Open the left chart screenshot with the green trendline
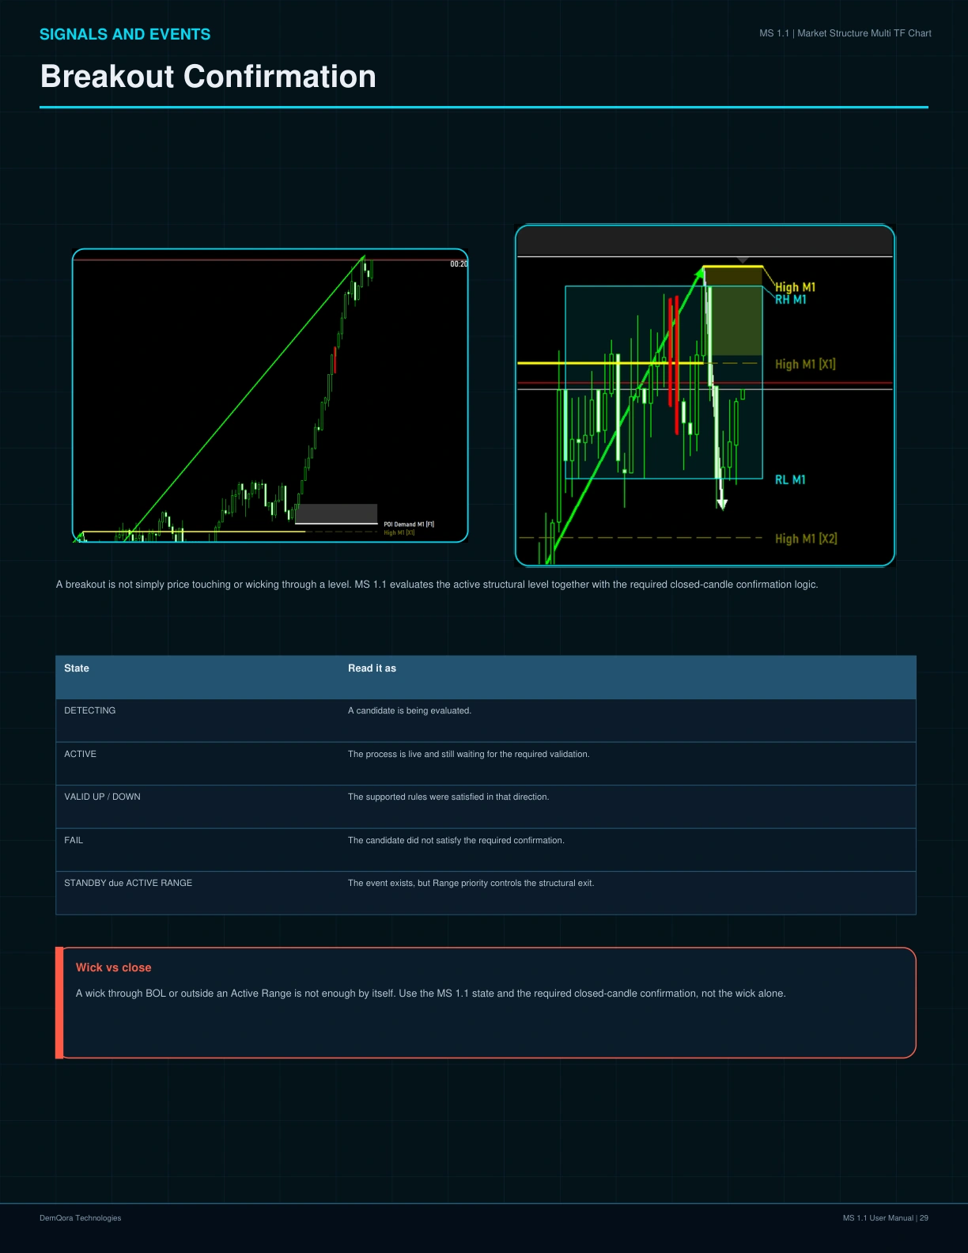 coord(270,396)
